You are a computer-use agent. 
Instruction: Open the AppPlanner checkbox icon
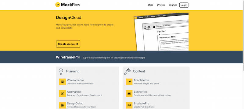click(x=62, y=94)
